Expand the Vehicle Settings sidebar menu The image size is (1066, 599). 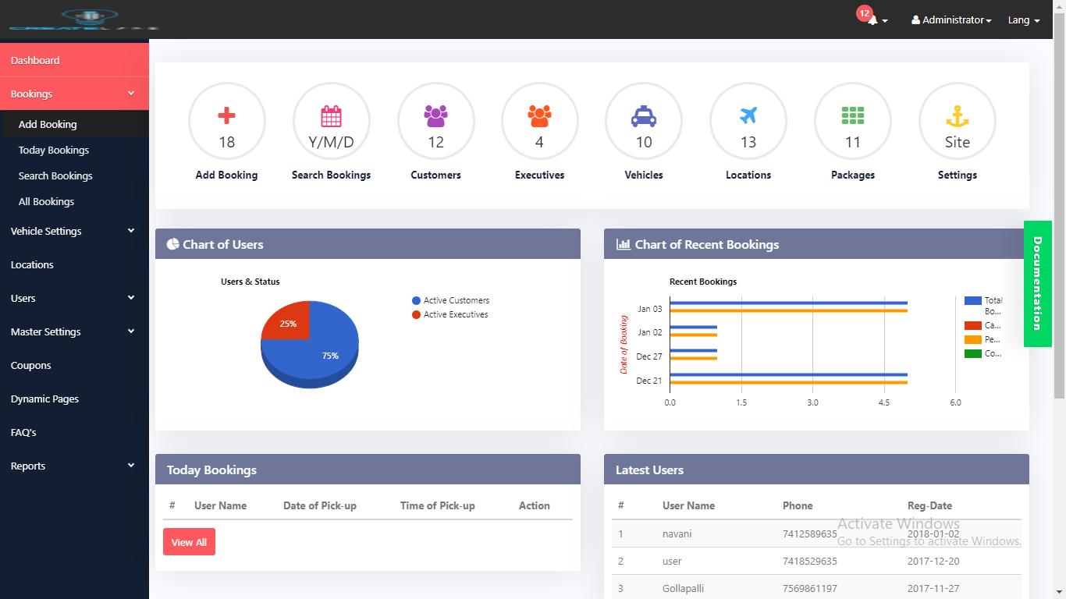(74, 231)
